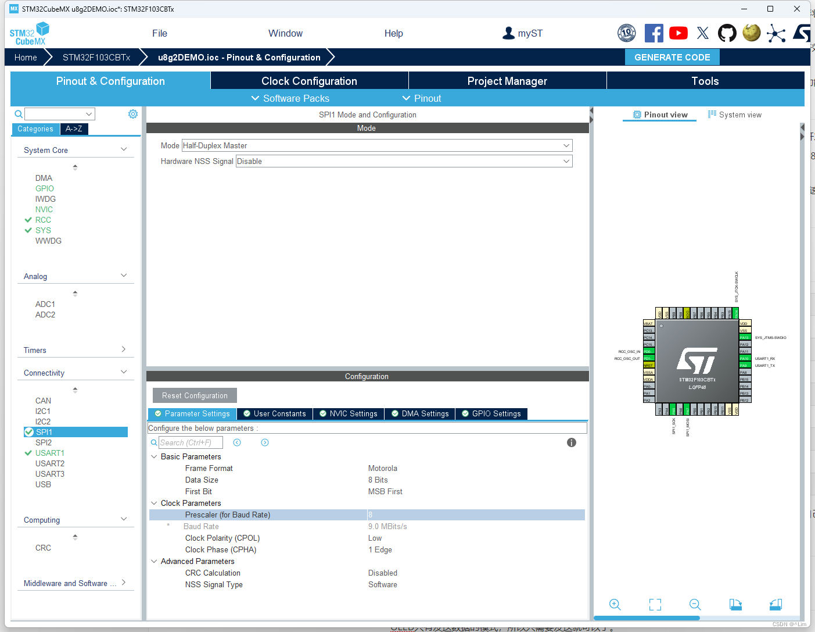
Task: Go to the Home breadcrumb
Action: coord(26,57)
